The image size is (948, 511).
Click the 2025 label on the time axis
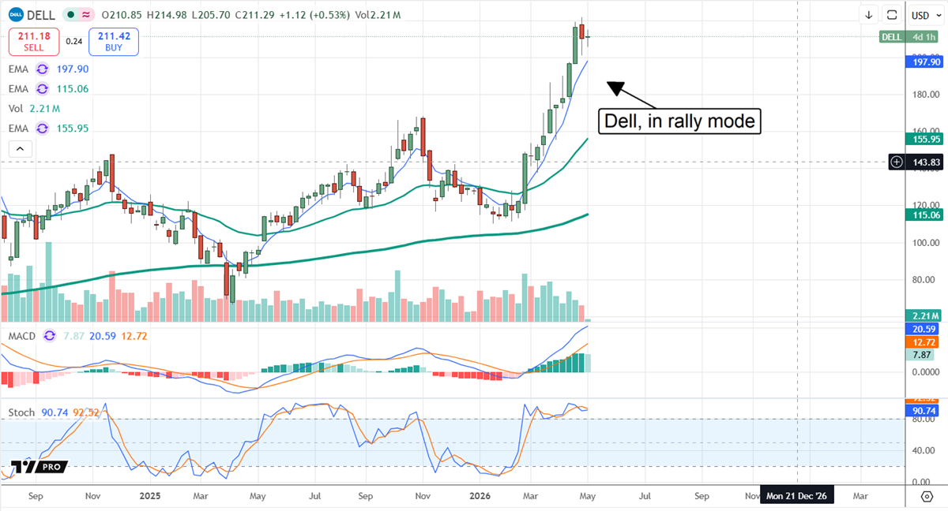pos(149,497)
